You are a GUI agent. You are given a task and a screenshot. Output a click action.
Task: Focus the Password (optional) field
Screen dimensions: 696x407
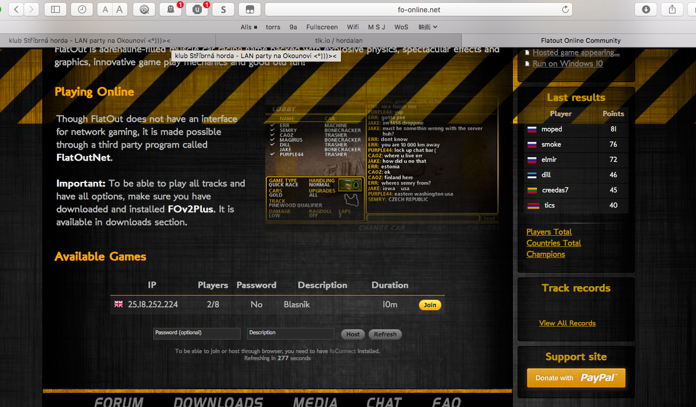[197, 334]
